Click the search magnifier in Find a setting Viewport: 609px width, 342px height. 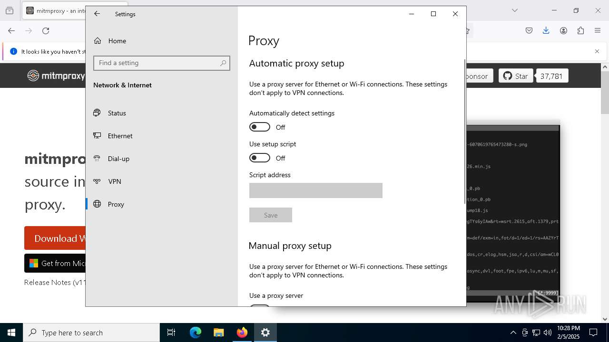point(223,63)
